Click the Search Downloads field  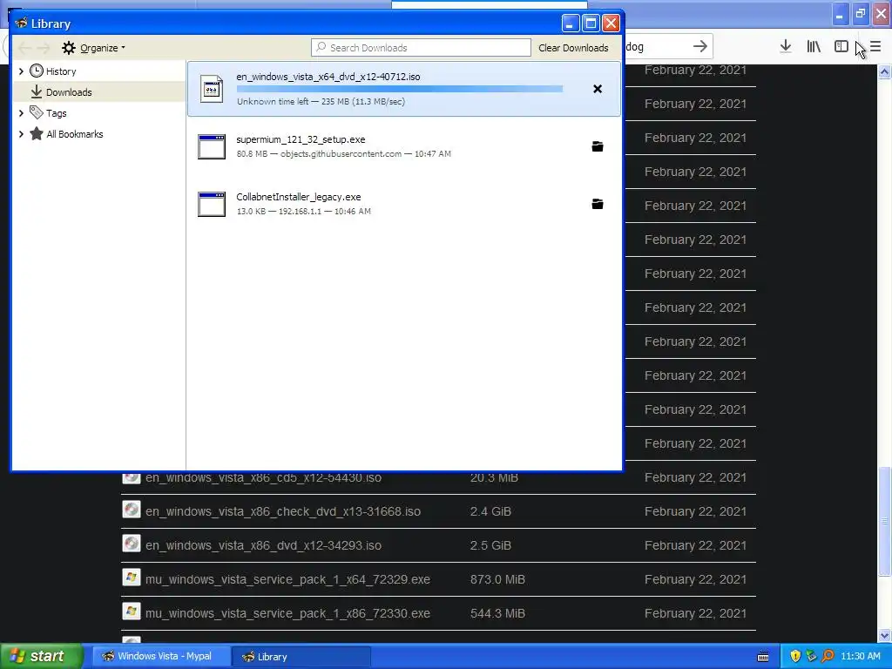click(421, 48)
